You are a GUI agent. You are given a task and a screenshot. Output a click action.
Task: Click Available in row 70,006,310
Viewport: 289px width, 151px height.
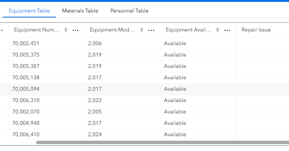tap(198, 101)
